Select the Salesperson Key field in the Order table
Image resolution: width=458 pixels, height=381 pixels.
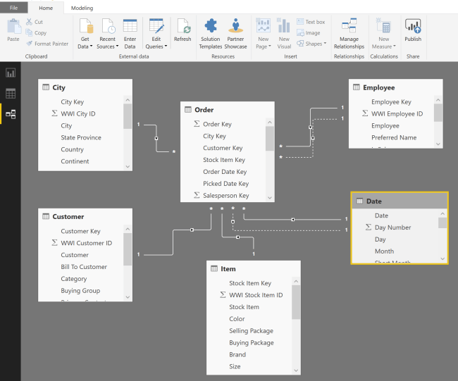tap(225, 196)
